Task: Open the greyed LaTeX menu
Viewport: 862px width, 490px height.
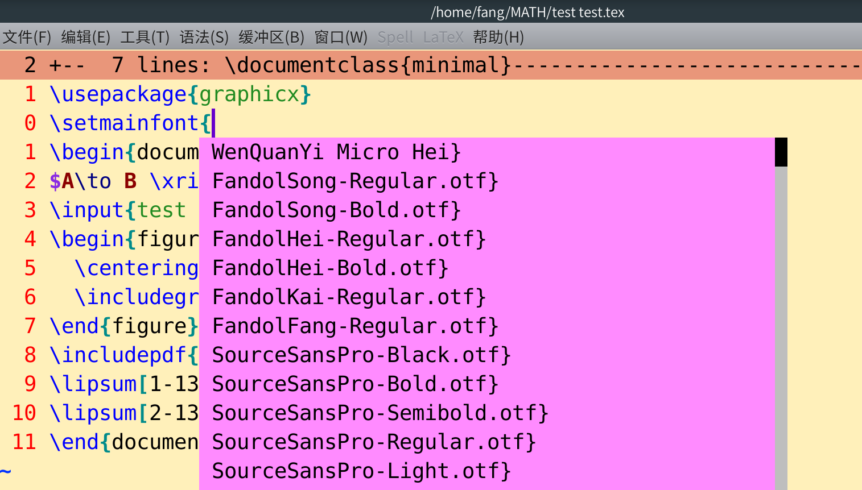Action: pos(443,38)
